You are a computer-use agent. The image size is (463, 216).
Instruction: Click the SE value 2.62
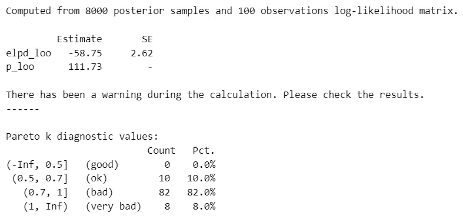[142, 53]
